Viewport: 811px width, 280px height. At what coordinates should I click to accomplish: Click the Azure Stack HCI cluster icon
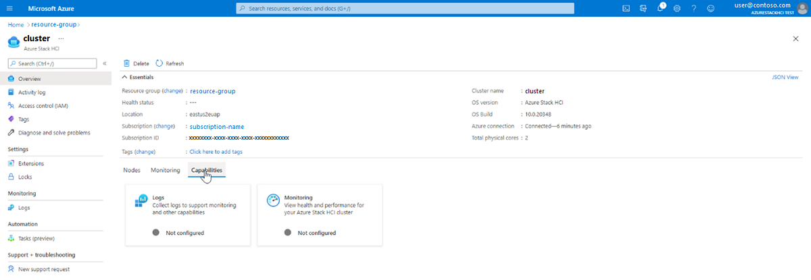click(x=14, y=42)
